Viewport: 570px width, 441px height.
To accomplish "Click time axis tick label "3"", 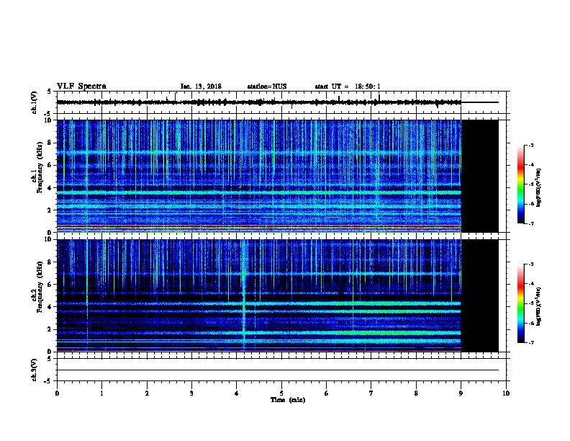I will [x=191, y=393].
